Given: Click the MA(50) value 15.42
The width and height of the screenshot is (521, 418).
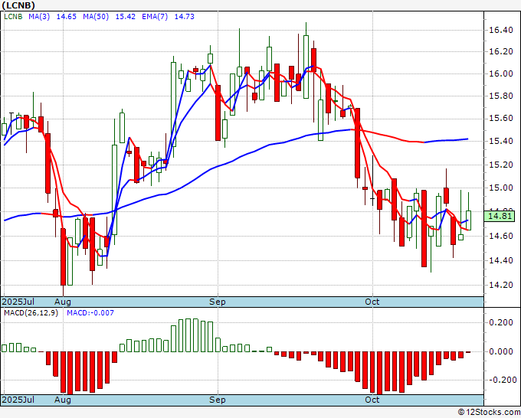Looking at the screenshot, I should pos(125,17).
